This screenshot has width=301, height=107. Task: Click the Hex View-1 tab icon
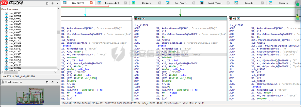pyautogui.click(x=168, y=3)
